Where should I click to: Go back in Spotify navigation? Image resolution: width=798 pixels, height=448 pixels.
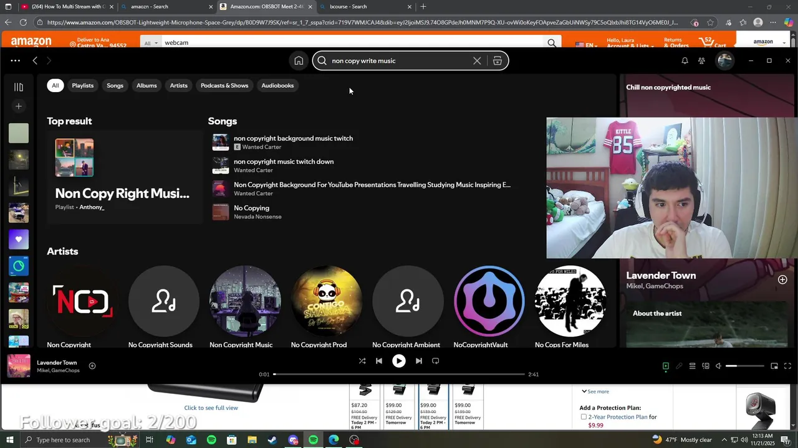tap(35, 60)
